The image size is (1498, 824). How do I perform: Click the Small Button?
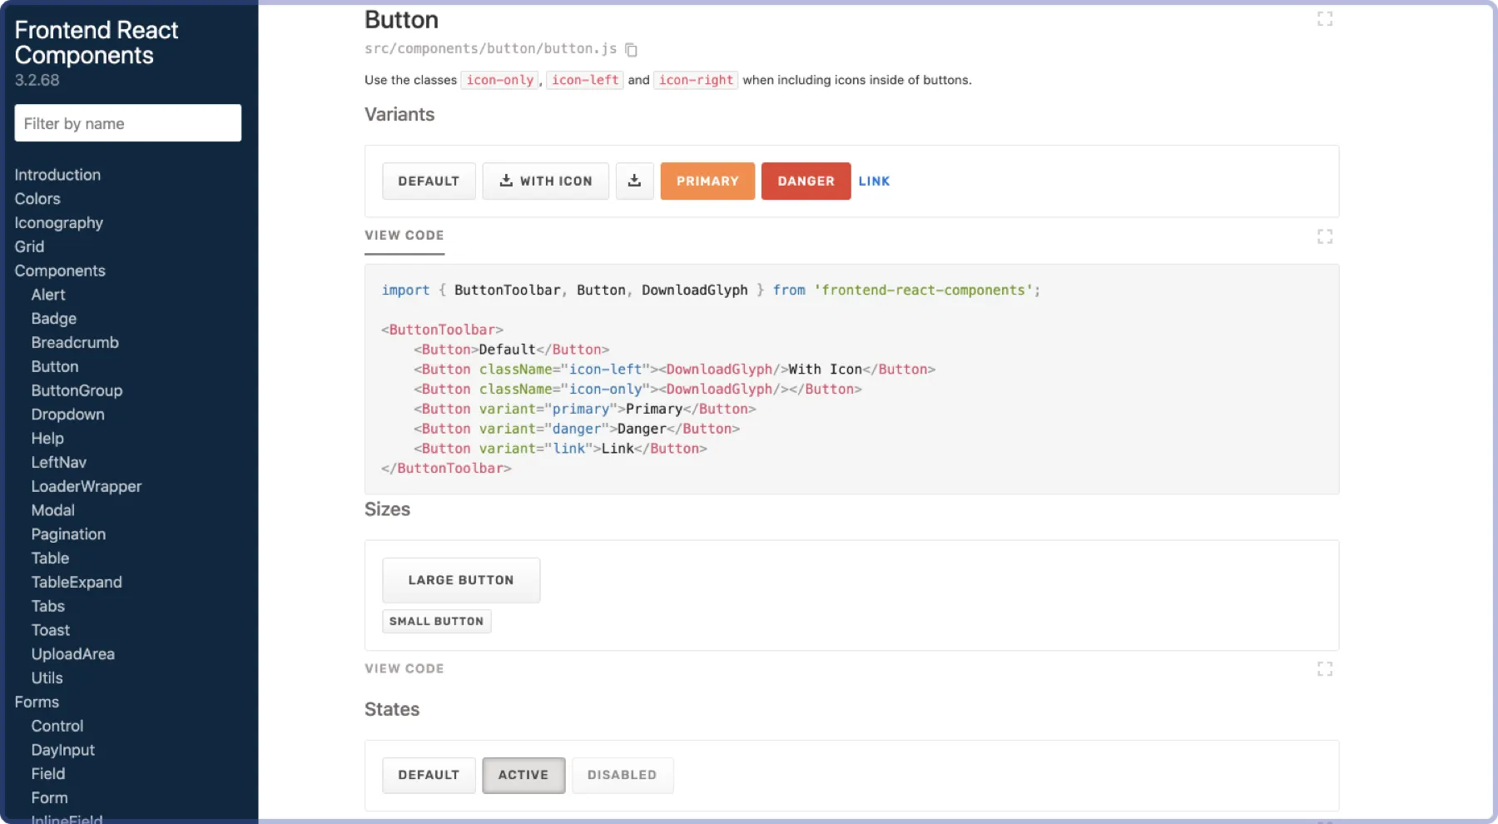click(x=437, y=622)
